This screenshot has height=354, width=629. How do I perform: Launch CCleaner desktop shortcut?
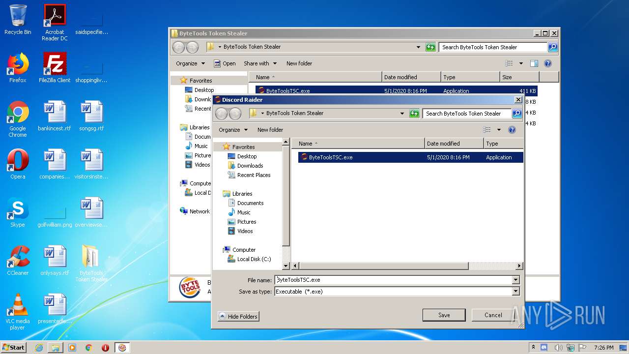pos(18,261)
